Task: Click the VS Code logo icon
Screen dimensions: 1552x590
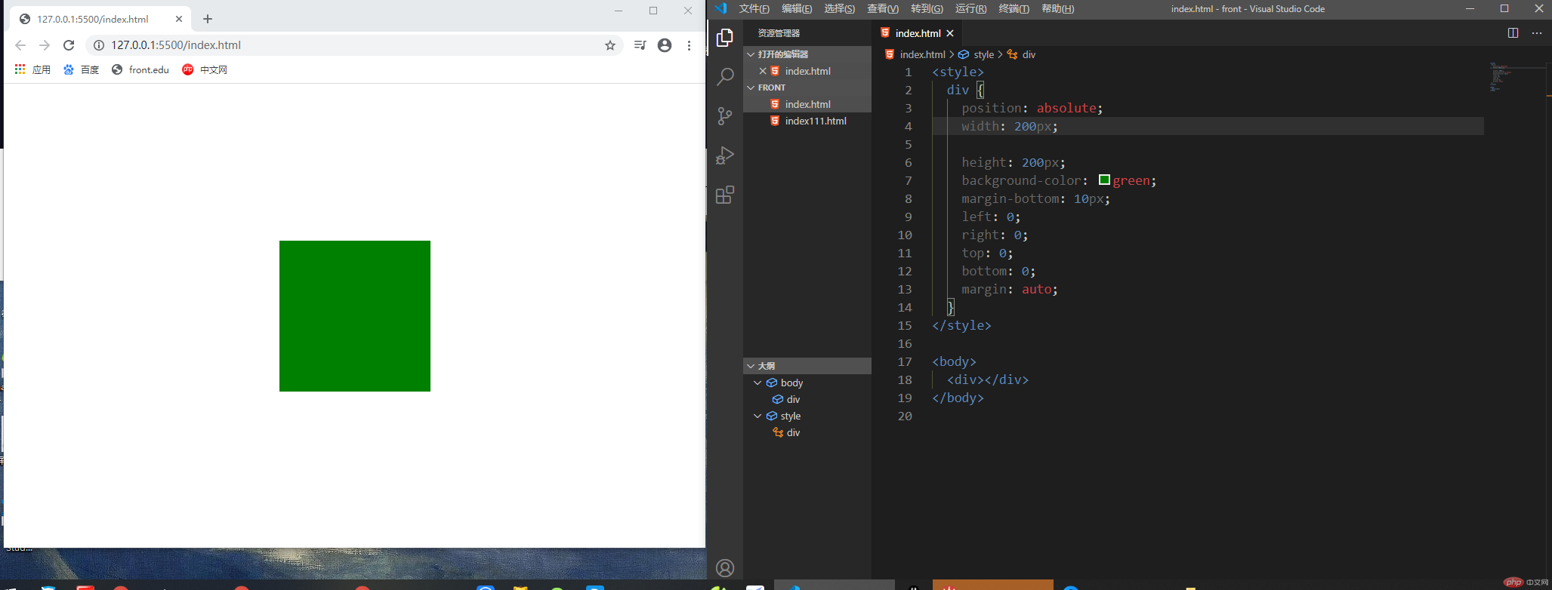Action: (x=720, y=9)
